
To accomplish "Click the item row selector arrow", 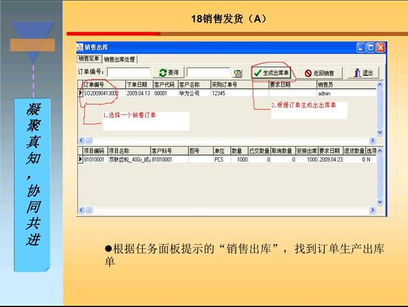I will pyautogui.click(x=80, y=159).
